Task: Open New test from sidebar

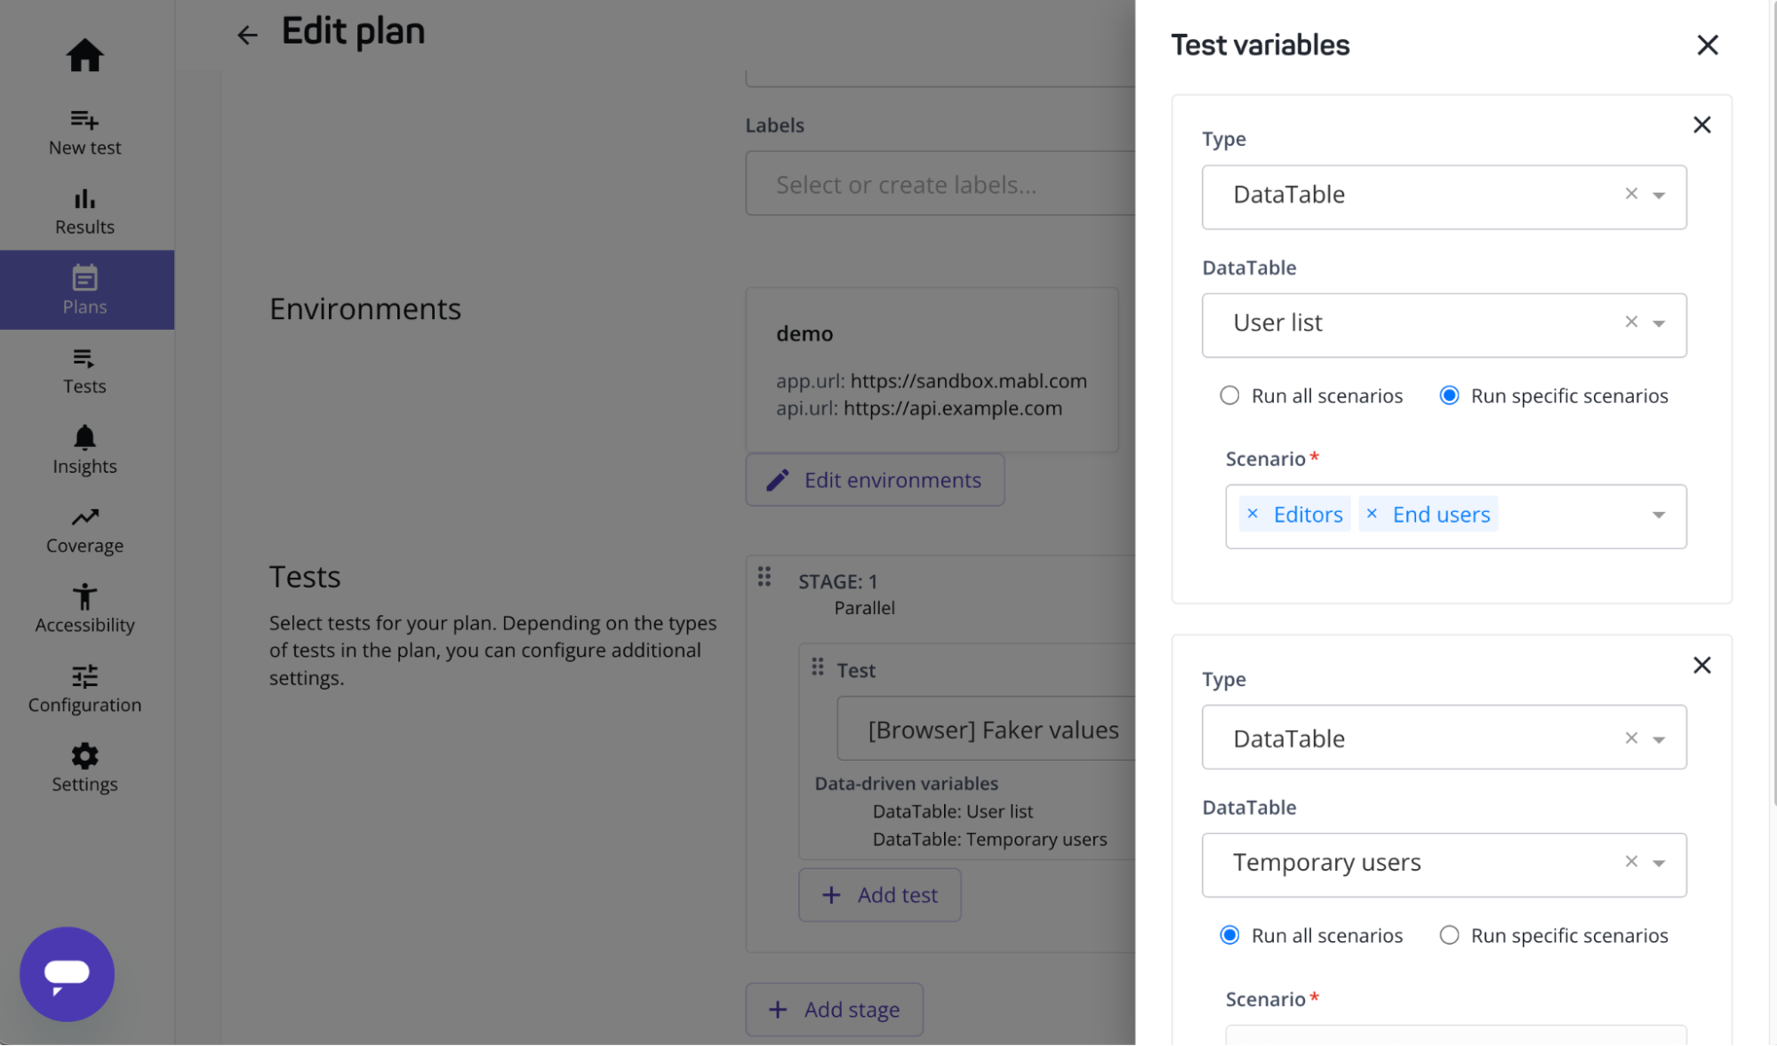Action: click(x=84, y=132)
